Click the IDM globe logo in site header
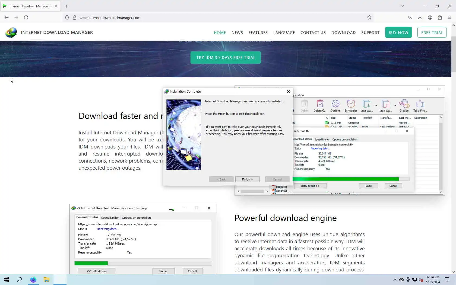The image size is (456, 285). tap(11, 33)
